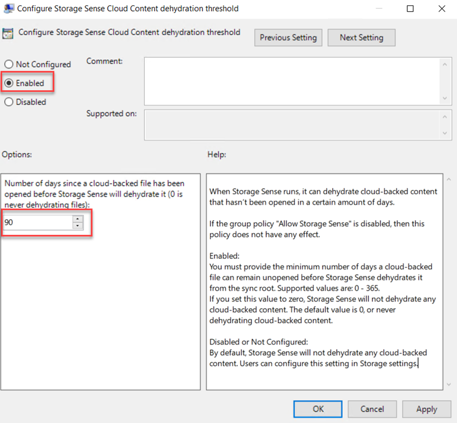Click the policy setting icon beside heading
Image resolution: width=457 pixels, height=423 pixels.
pos(8,33)
